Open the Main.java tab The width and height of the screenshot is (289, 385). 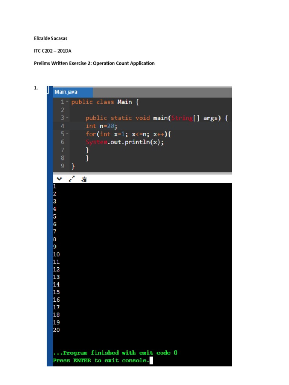pos(73,92)
